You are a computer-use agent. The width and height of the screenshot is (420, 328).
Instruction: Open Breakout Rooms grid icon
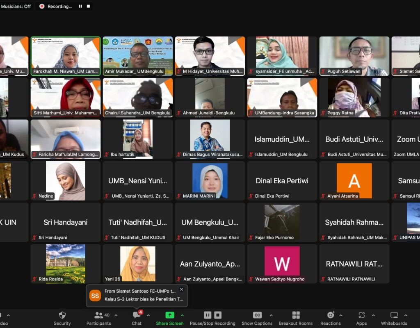pos(296,315)
